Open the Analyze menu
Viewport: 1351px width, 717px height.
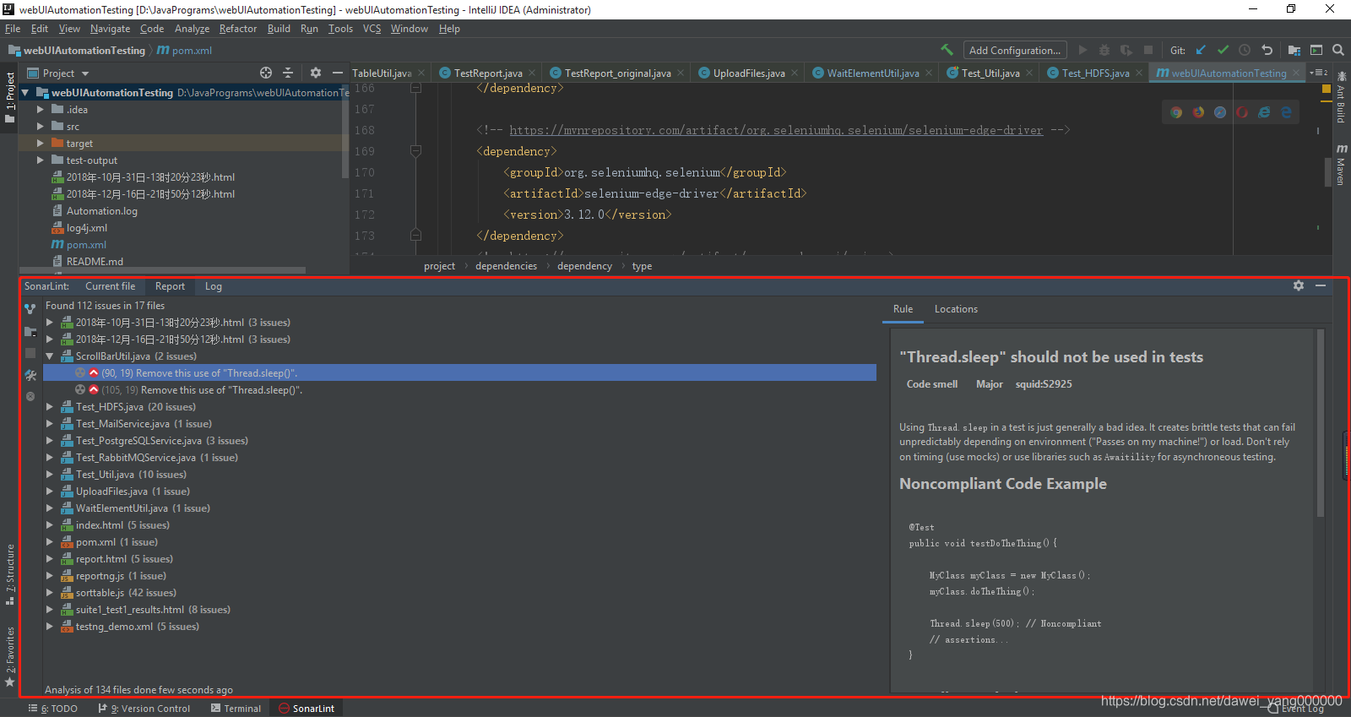point(192,28)
